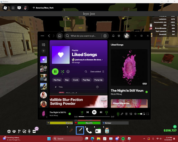Sort by duration clock column

point(97,87)
